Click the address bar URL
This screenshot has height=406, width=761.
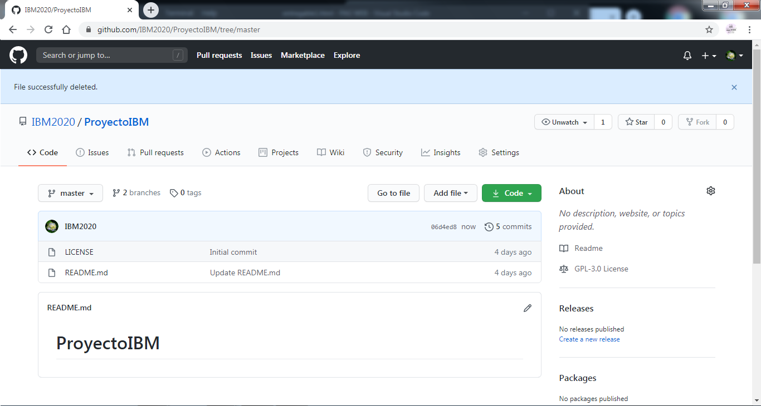click(x=179, y=29)
